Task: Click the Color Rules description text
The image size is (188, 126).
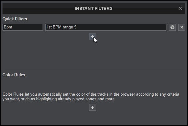Action: pos(91,94)
